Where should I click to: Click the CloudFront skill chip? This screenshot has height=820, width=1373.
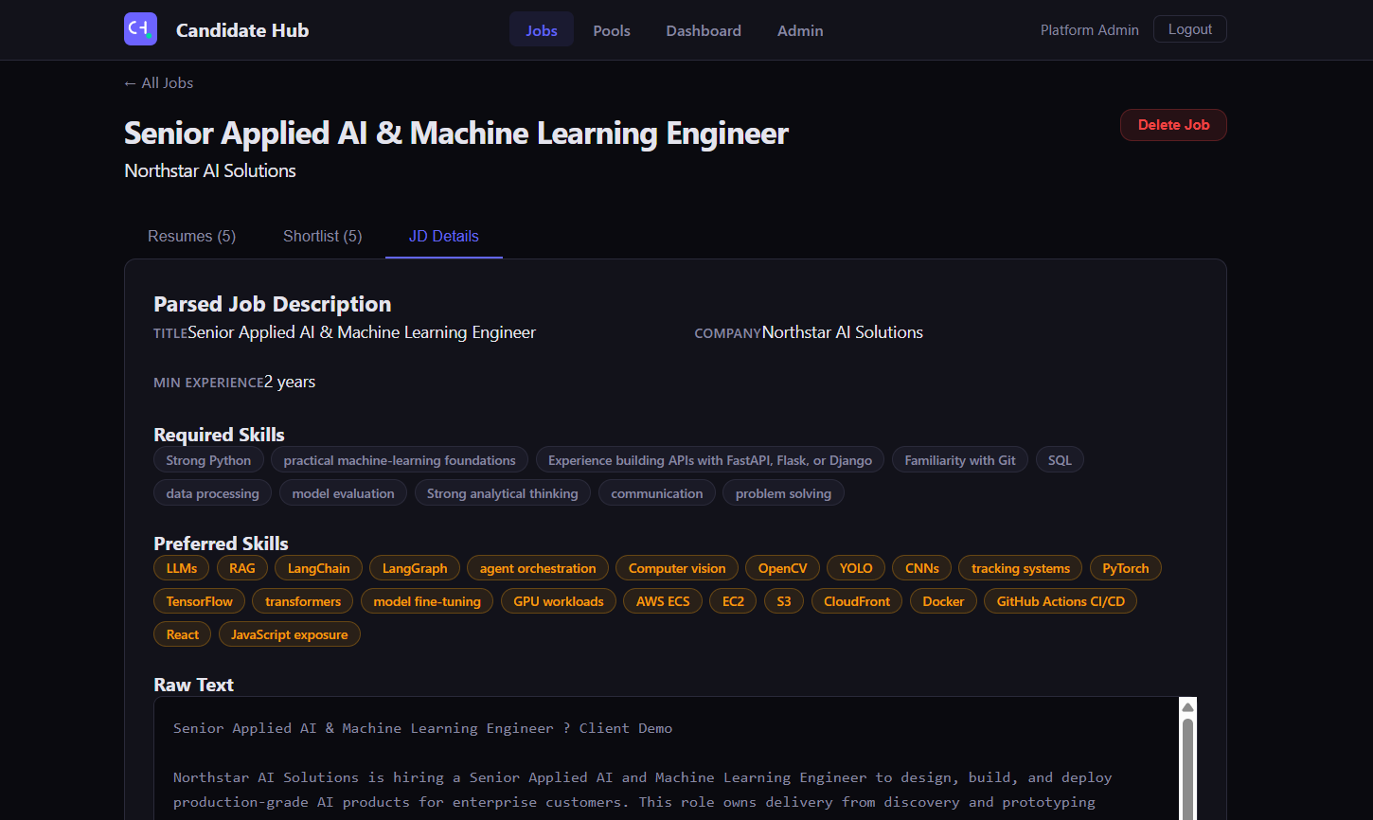point(857,601)
